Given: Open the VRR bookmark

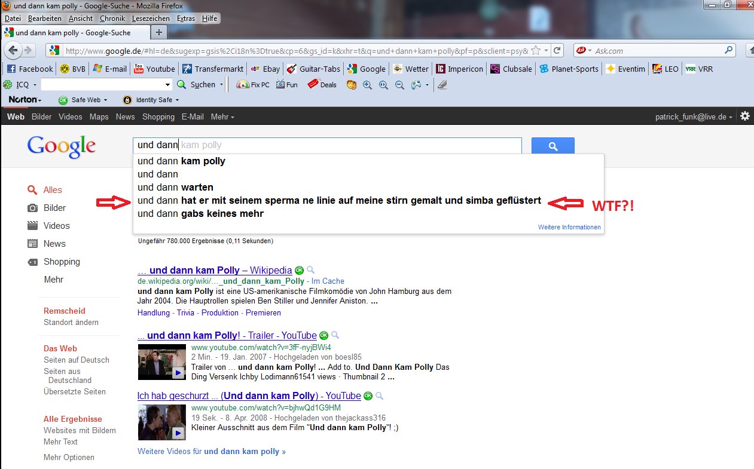Looking at the screenshot, I should 698,69.
